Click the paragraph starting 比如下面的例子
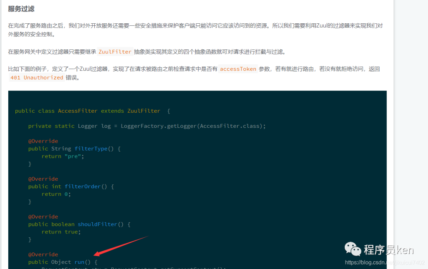 (x=194, y=73)
